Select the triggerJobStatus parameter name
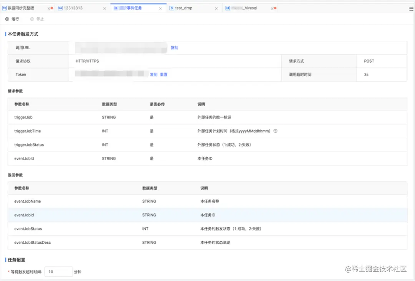 click(x=29, y=145)
